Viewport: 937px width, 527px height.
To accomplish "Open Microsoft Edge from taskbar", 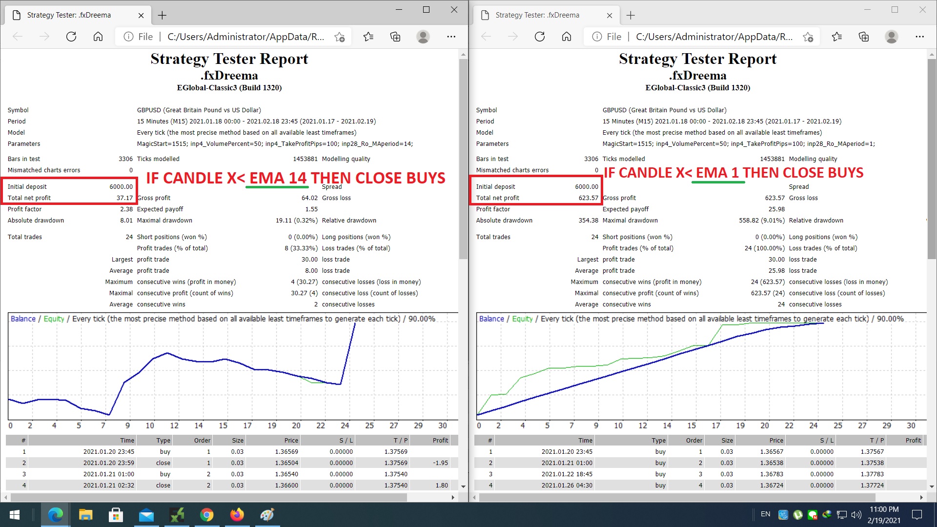I will click(55, 515).
